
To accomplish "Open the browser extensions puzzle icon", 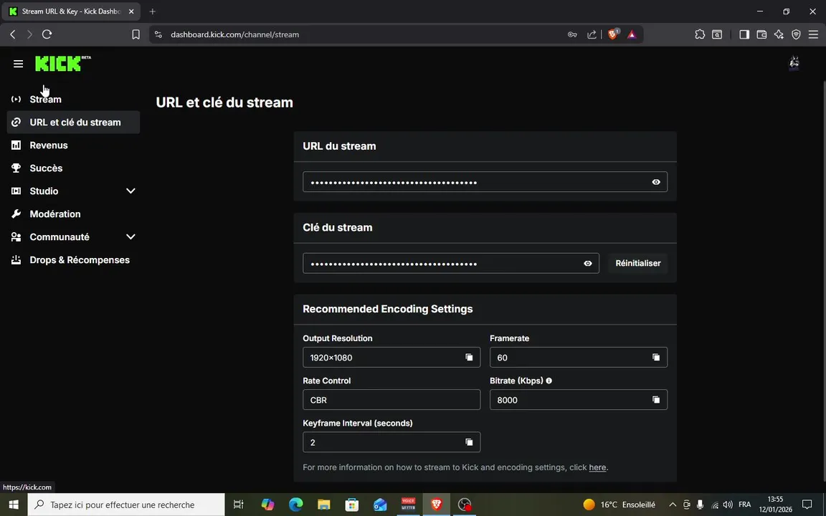I will [x=700, y=34].
